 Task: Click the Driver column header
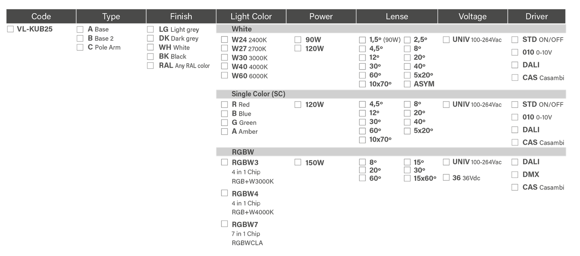click(x=536, y=17)
